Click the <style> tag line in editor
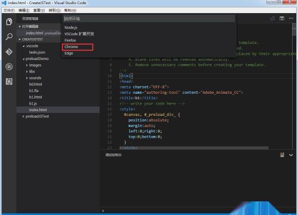298x215 pixels. [128, 109]
